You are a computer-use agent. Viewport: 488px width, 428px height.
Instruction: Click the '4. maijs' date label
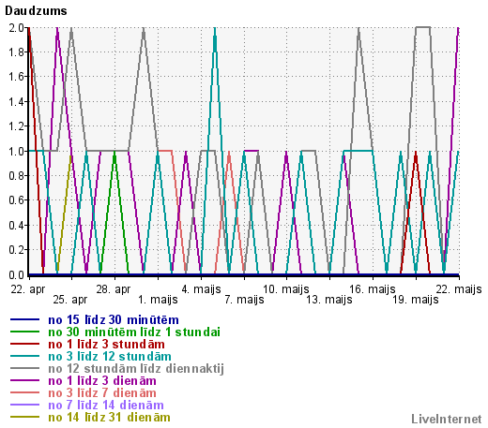pyautogui.click(x=201, y=289)
